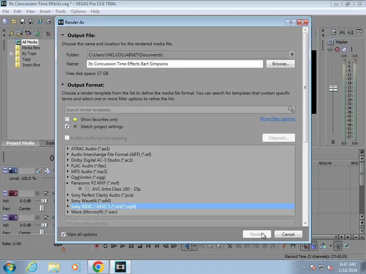The height and width of the screenshot is (274, 366).
Task: Select the Smart Bins folder
Action: [x=31, y=65]
